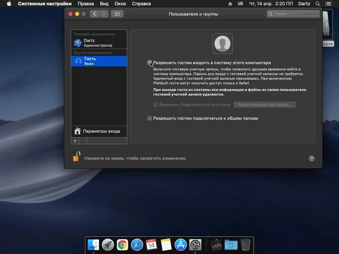Image resolution: width=339 pixels, height=254 pixels.
Task: Open the Правка menu
Action: 86,4
